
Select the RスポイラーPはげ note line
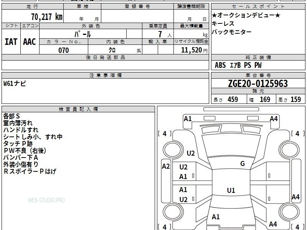point(30,171)
